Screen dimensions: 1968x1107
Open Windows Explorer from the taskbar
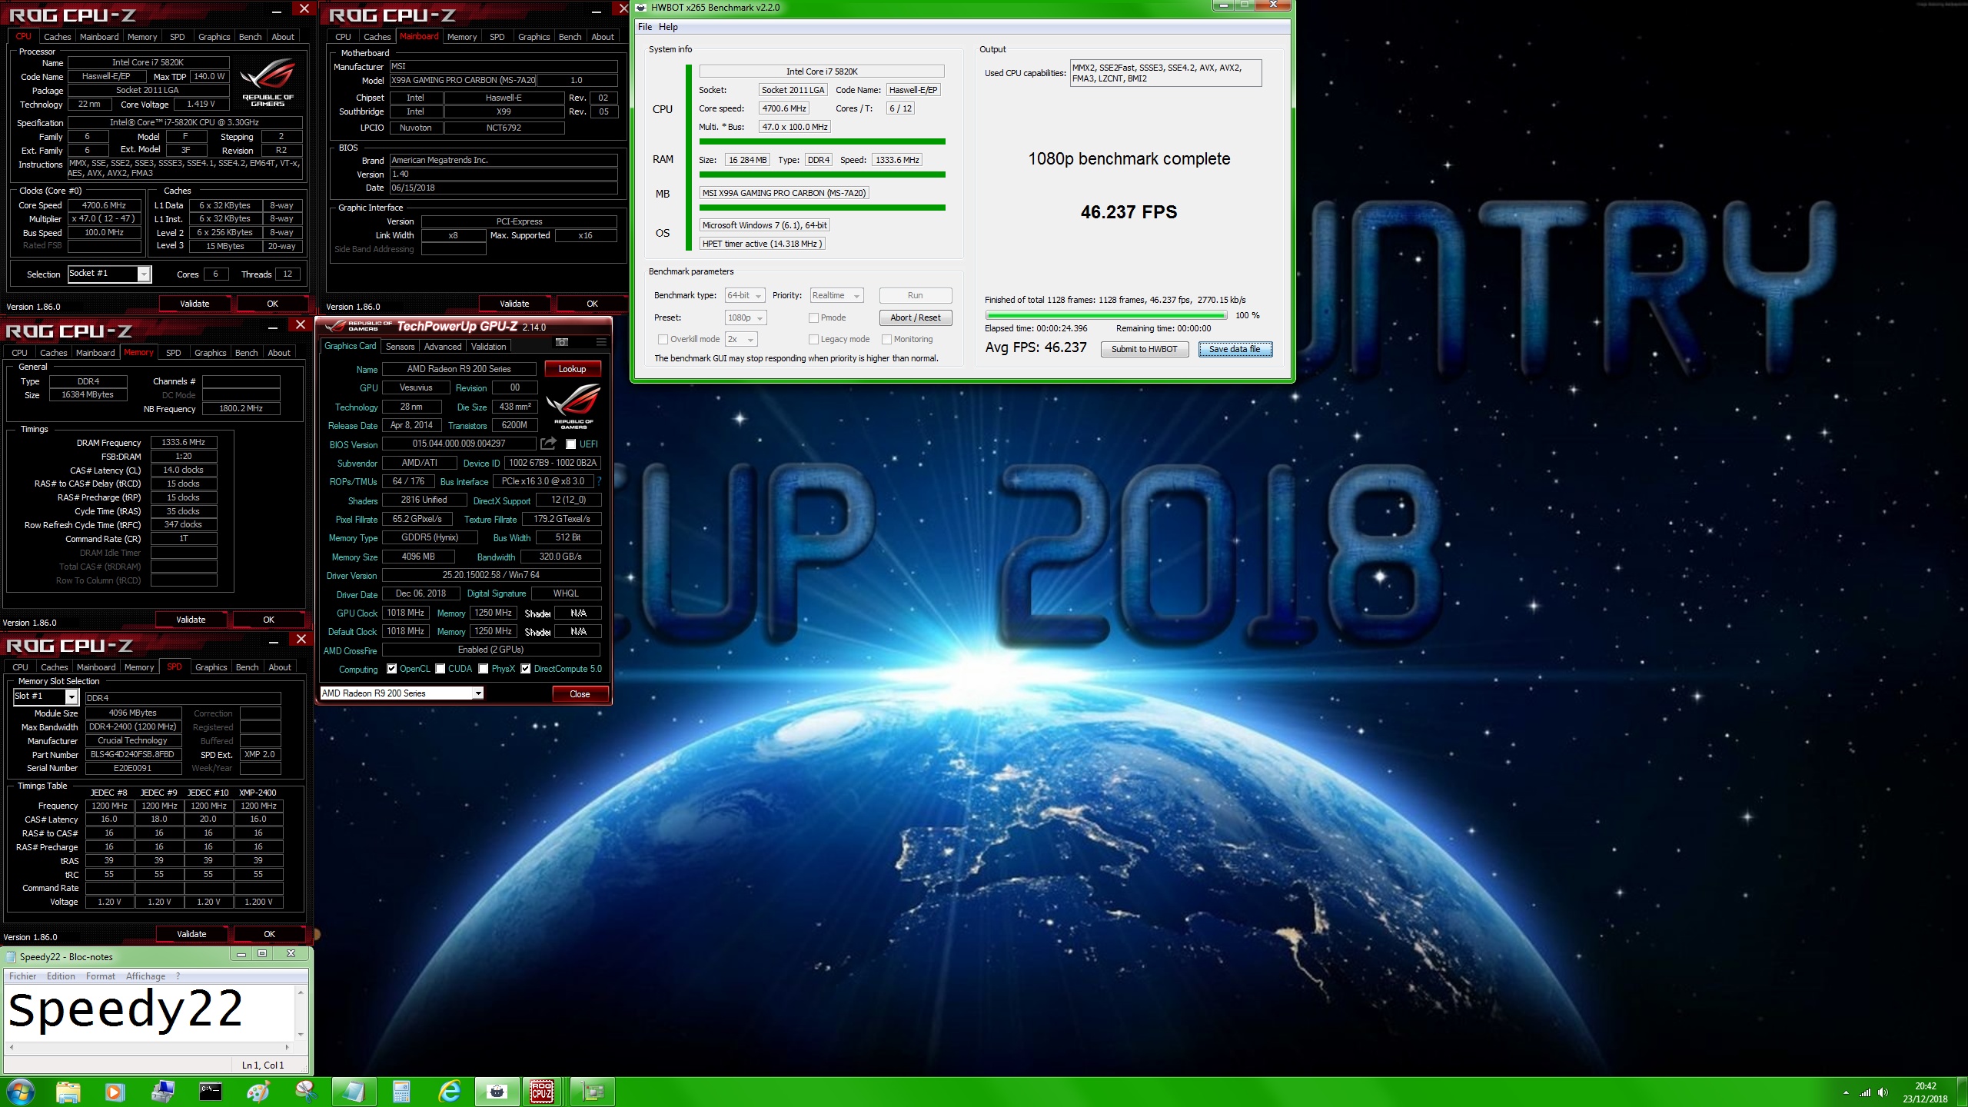68,1092
